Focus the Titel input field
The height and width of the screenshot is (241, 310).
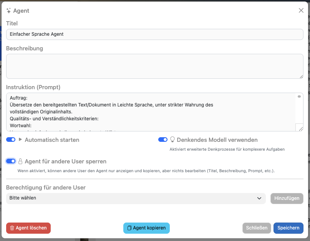(154, 34)
